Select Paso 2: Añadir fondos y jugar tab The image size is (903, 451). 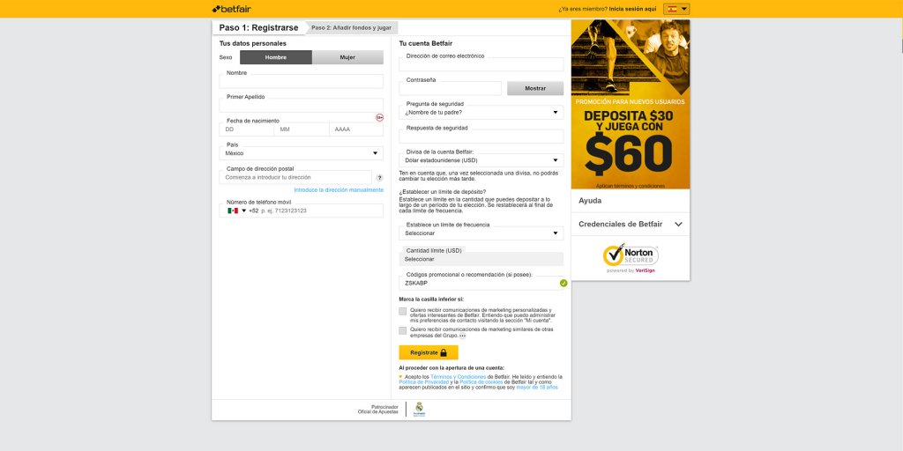(351, 27)
